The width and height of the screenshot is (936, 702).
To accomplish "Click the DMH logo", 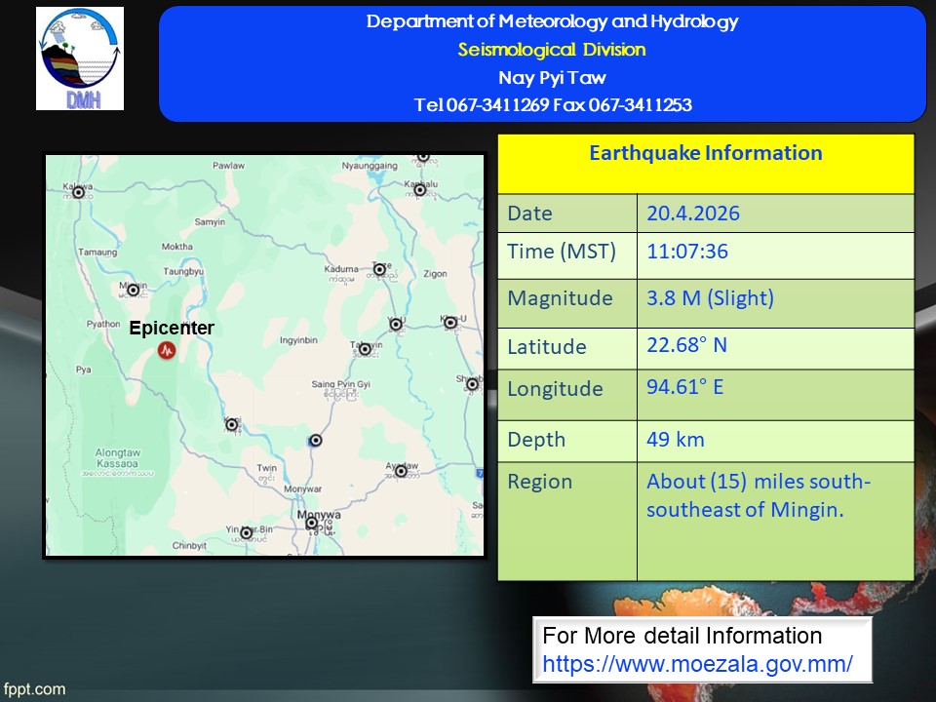I will 80,58.
